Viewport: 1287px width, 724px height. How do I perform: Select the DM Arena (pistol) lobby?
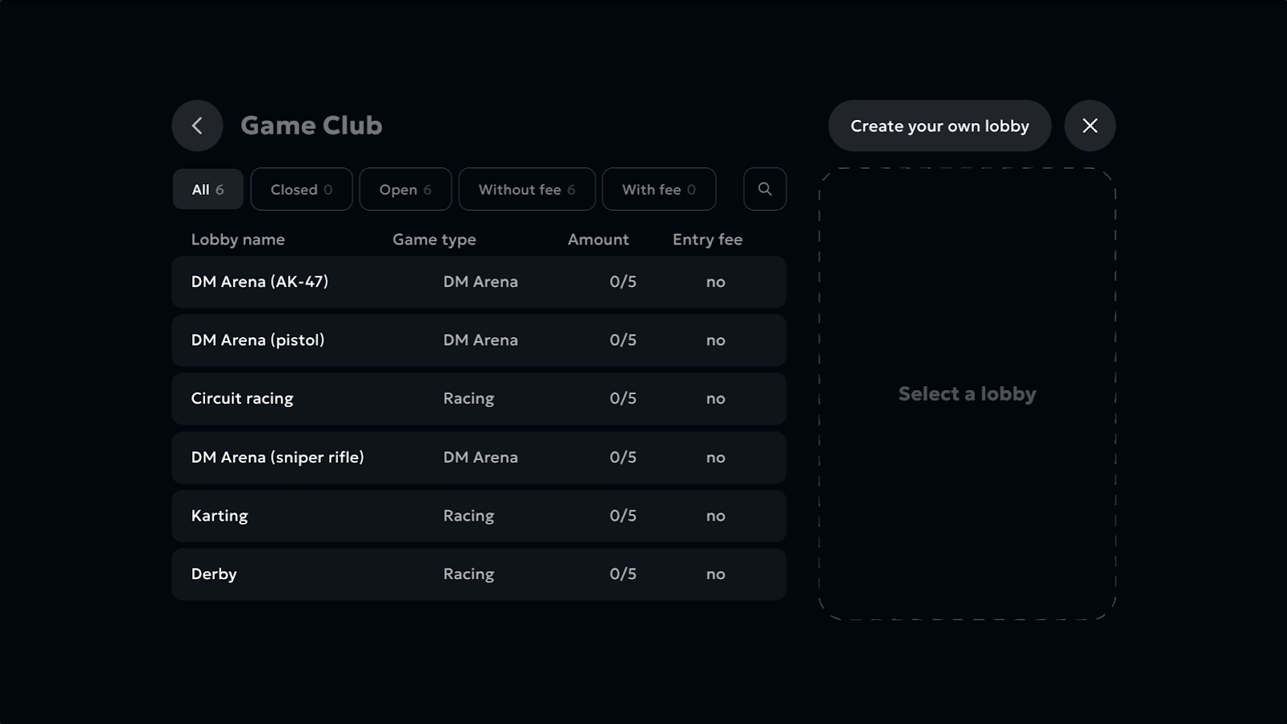point(479,340)
